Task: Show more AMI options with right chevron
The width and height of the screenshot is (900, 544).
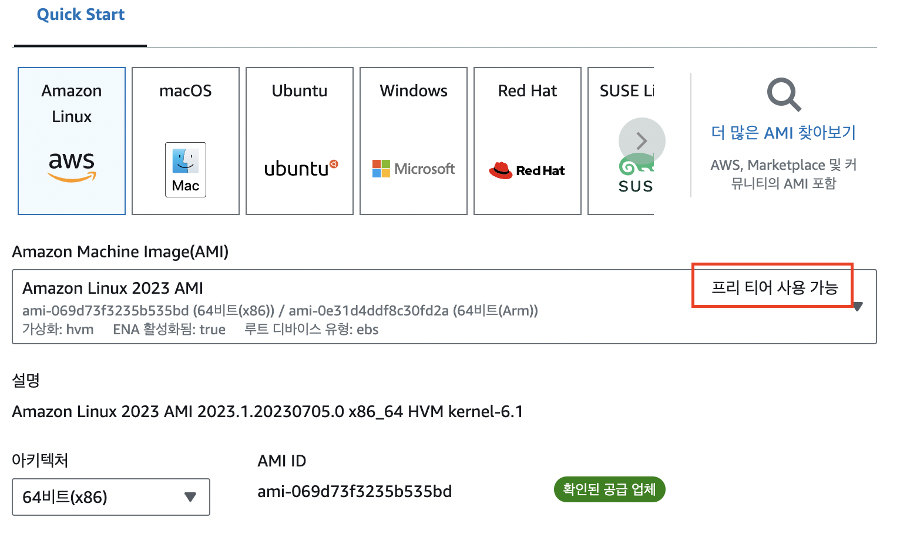Action: click(x=642, y=141)
